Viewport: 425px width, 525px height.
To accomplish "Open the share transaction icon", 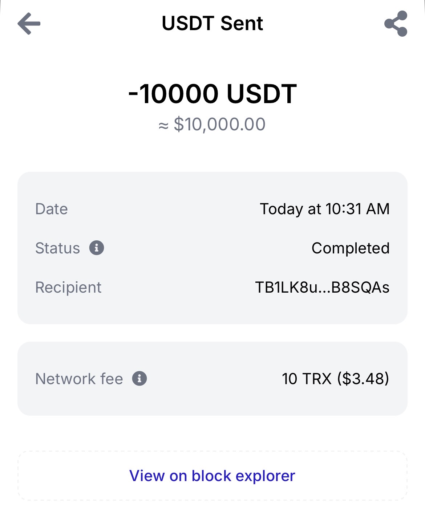I will pyautogui.click(x=396, y=24).
